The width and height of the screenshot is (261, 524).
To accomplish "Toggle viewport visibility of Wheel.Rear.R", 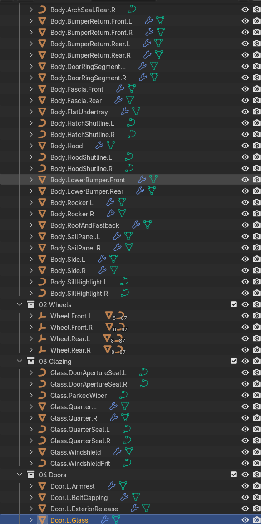I will click(245, 350).
